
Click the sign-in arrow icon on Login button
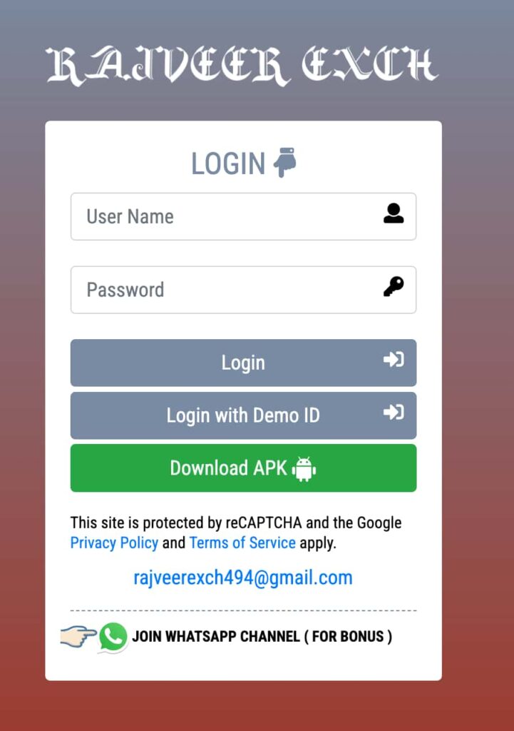tap(394, 360)
